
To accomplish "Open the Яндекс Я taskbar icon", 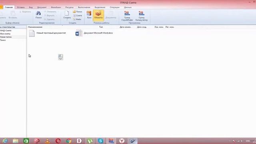I will [79, 141].
